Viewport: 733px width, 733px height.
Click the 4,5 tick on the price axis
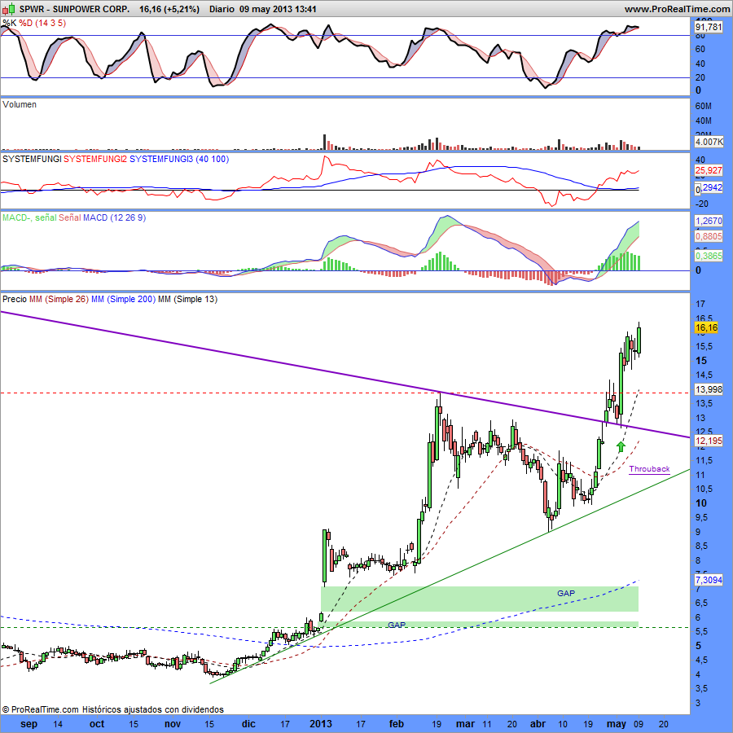pos(704,660)
